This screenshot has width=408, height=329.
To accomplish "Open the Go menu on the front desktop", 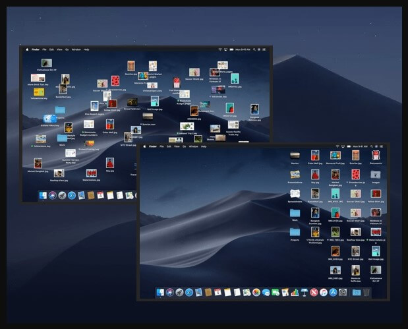I will point(183,146).
